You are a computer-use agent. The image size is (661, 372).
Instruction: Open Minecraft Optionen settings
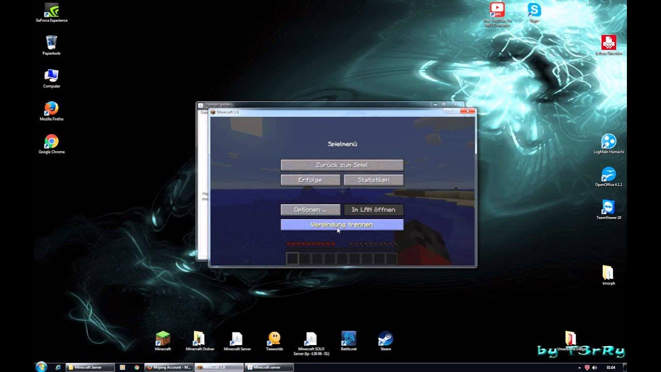[310, 210]
